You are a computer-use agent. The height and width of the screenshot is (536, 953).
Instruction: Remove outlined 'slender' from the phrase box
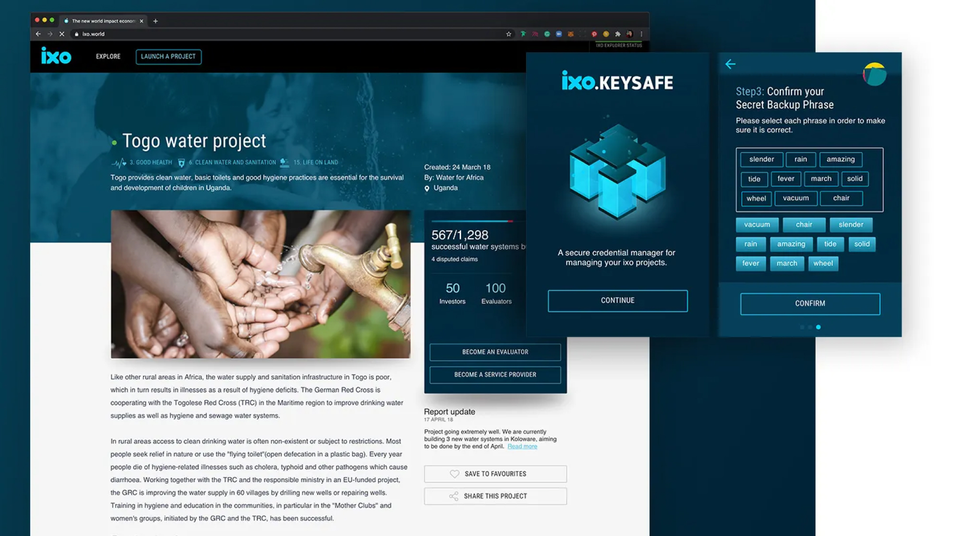point(761,159)
